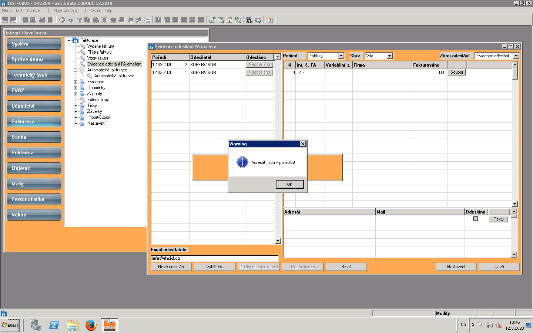This screenshot has height=333, width=533.
Task: Click the scroll-down arrow of the Pořadí list
Action: click(x=278, y=241)
